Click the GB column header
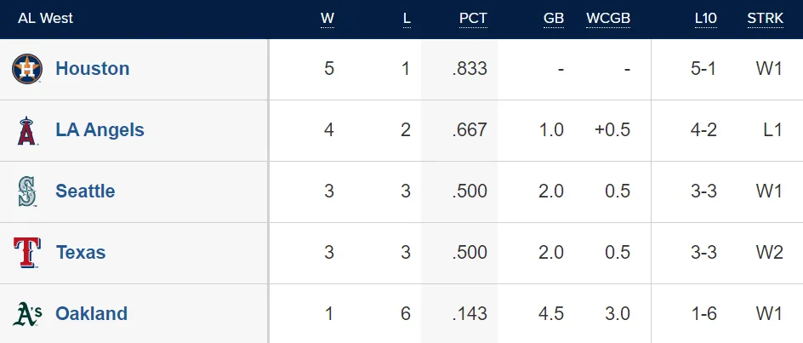This screenshot has height=343, width=803. click(553, 19)
